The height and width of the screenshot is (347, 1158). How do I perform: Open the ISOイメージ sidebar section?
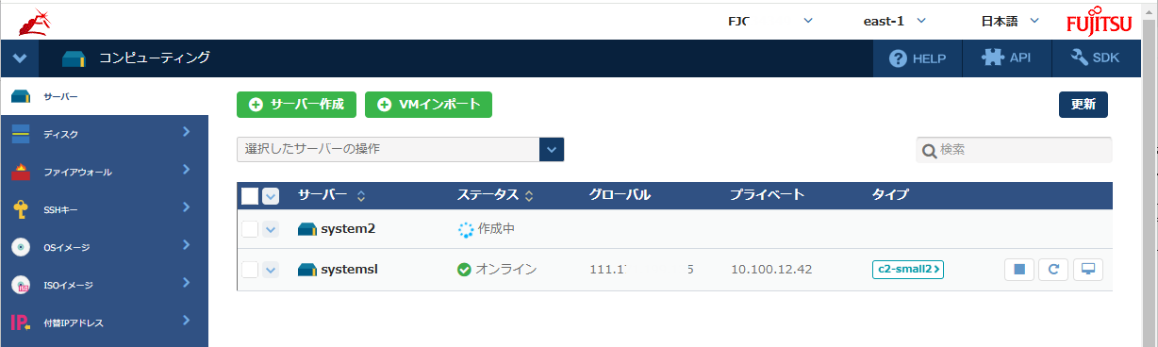[104, 284]
